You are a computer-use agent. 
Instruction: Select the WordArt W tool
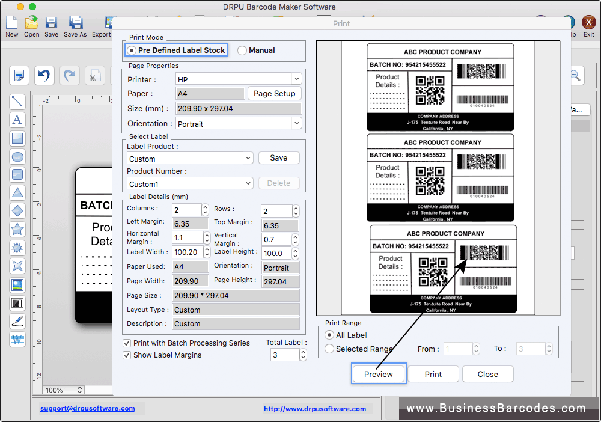17,339
